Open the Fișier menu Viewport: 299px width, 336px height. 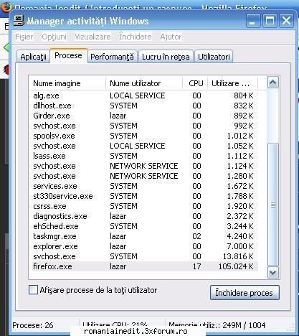[x=24, y=37]
